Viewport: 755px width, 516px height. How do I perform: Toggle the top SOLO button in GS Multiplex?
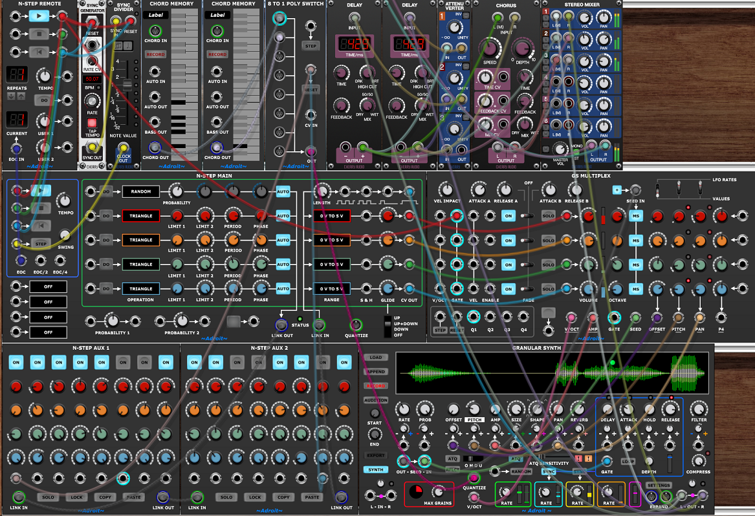(x=549, y=215)
